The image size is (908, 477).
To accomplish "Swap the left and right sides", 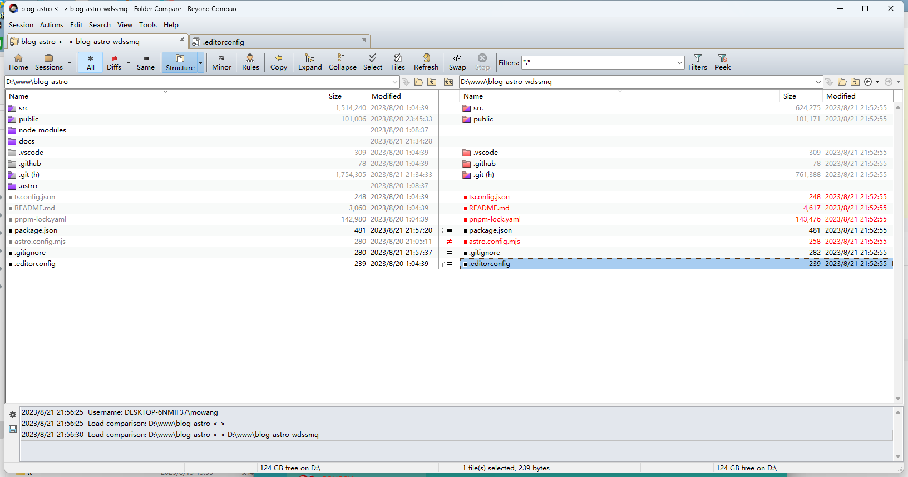I will click(x=457, y=62).
